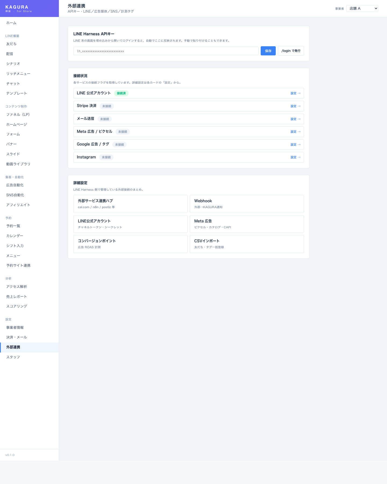This screenshot has height=484, width=387.
Task: Open 設定 link for LINE 公式アカウント
Action: pos(295,93)
